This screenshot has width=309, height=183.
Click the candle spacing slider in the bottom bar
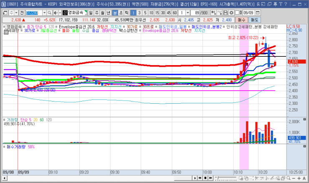pos(225,178)
